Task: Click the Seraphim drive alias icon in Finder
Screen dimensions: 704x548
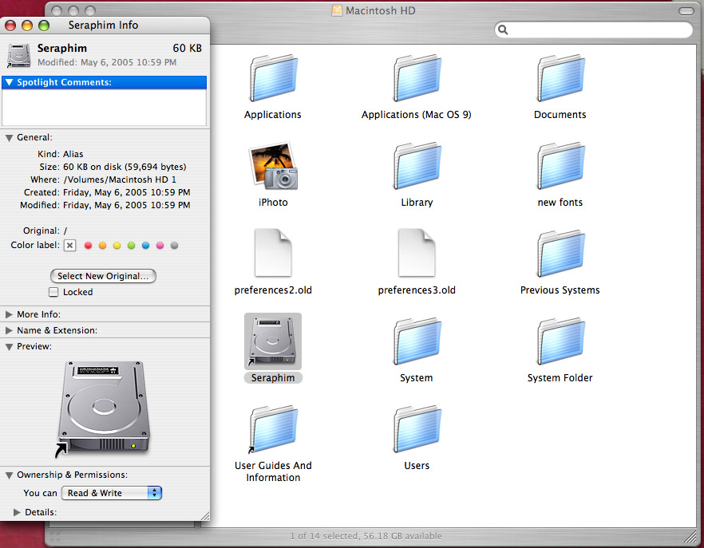Action: (x=273, y=341)
